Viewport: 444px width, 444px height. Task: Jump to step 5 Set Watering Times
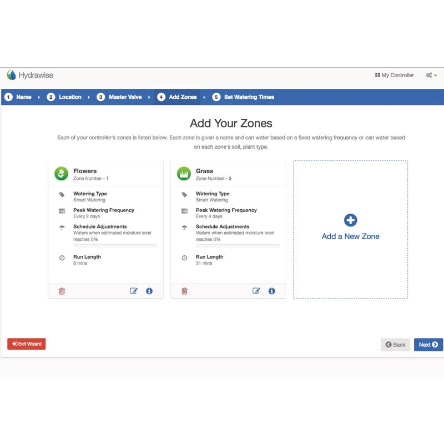click(x=244, y=97)
